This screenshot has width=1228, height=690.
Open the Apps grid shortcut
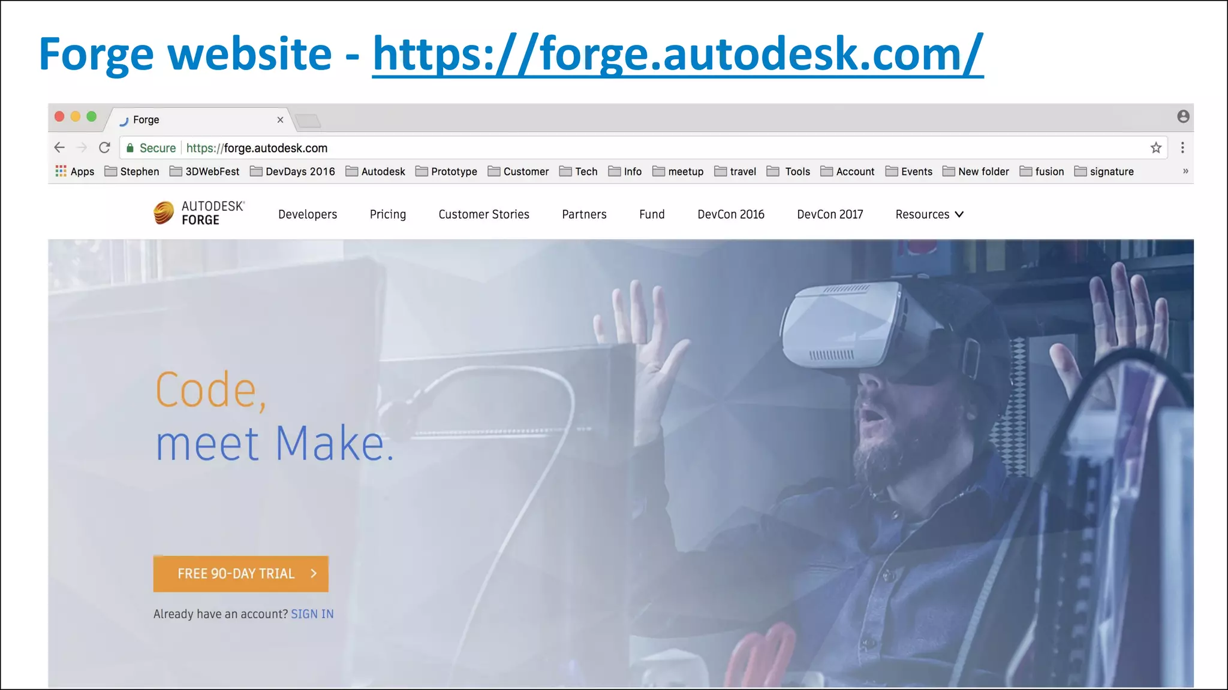pos(75,171)
